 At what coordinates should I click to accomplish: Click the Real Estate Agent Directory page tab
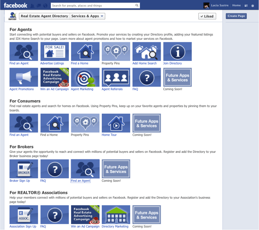(45, 16)
